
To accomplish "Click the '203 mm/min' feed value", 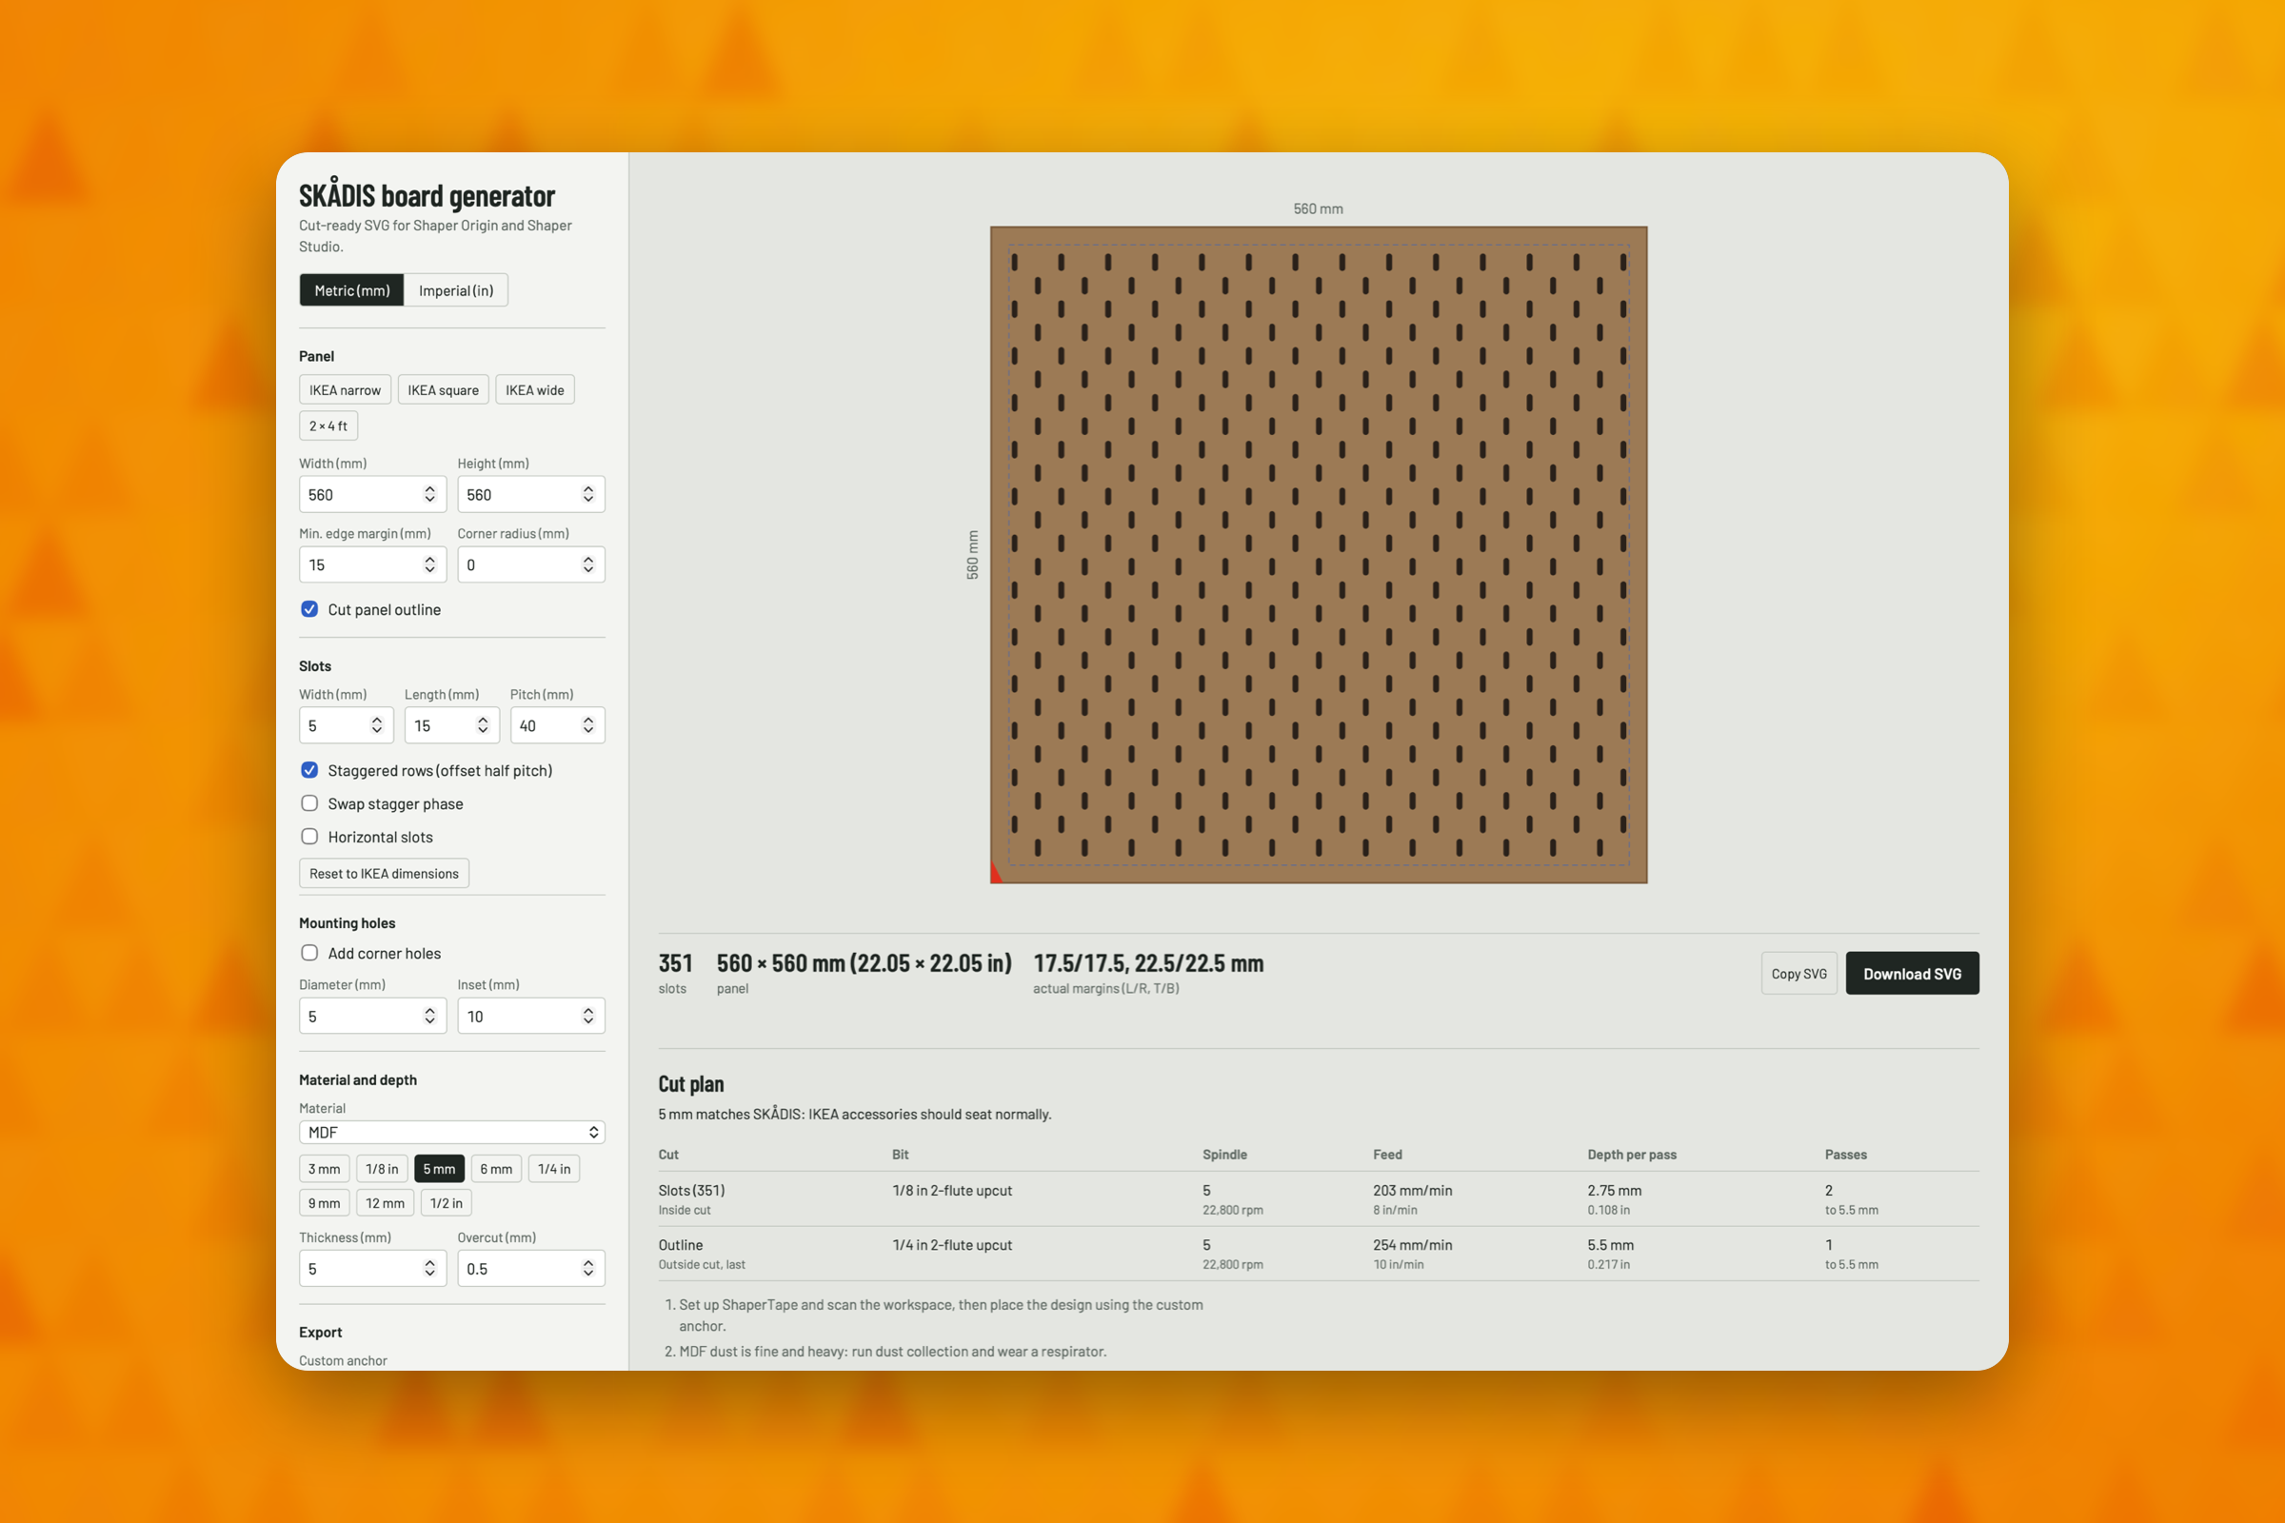I will tap(1413, 1191).
